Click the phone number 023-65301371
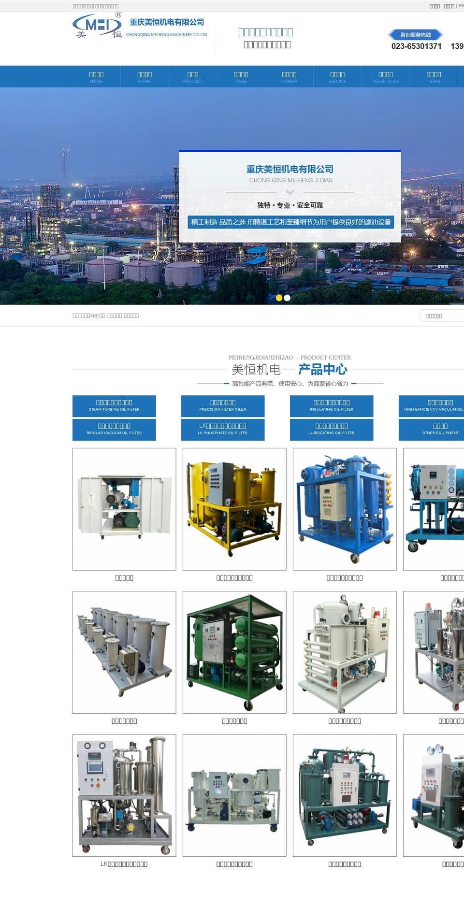 tap(417, 46)
